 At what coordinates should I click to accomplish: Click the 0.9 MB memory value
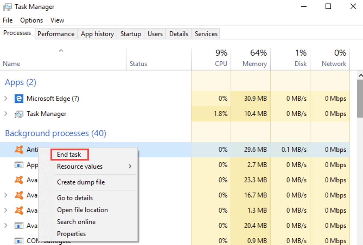(x=257, y=241)
